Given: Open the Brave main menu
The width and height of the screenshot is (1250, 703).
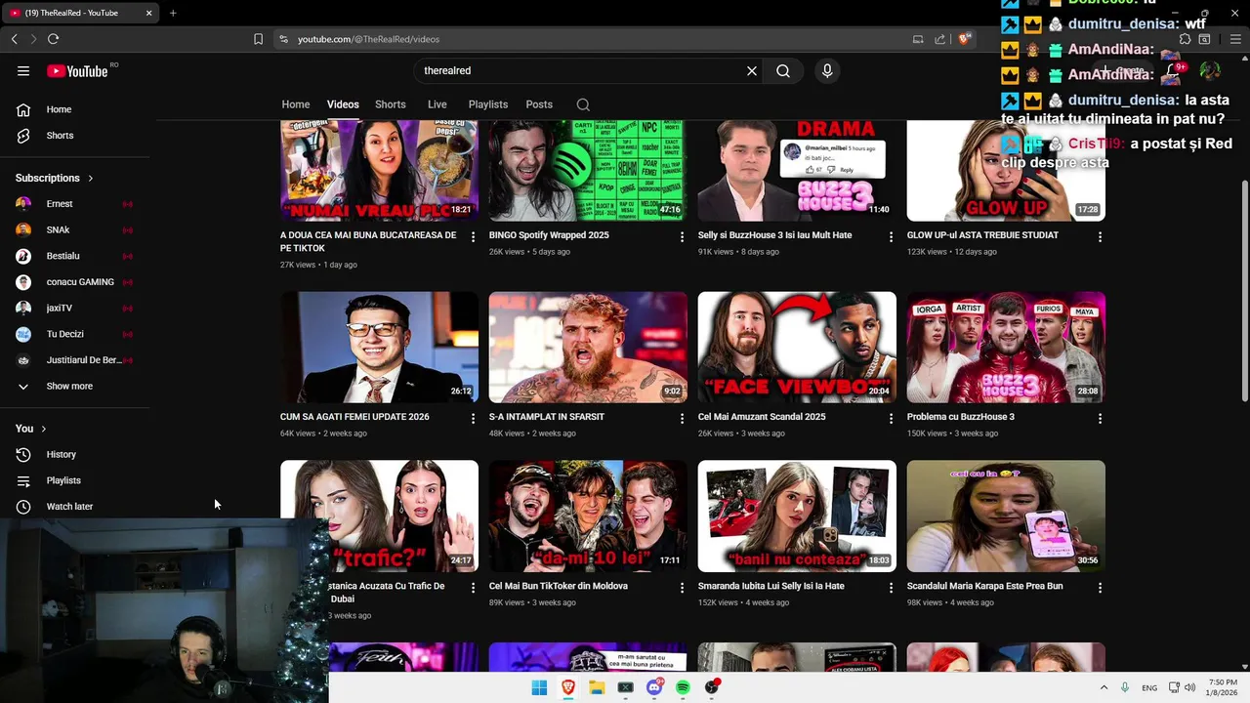Looking at the screenshot, I should point(1235,39).
